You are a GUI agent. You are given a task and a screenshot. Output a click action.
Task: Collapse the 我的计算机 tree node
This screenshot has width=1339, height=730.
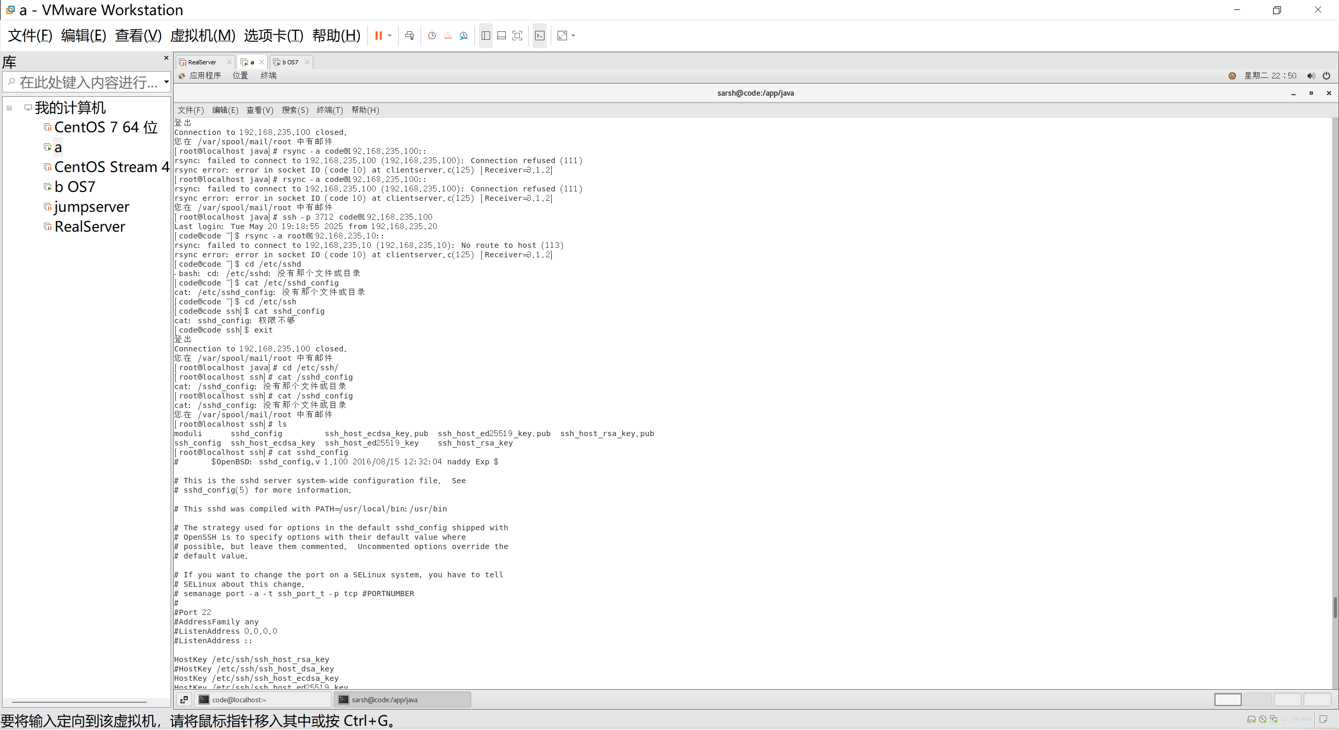click(9, 108)
